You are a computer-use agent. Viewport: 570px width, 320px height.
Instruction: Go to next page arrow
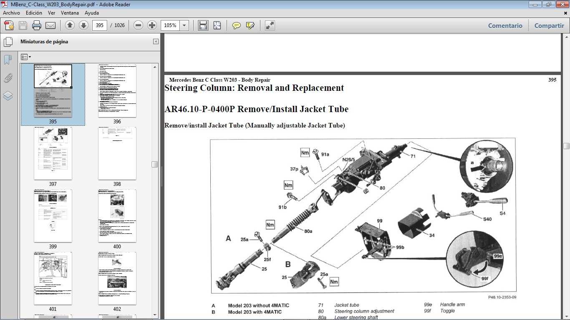(x=83, y=25)
